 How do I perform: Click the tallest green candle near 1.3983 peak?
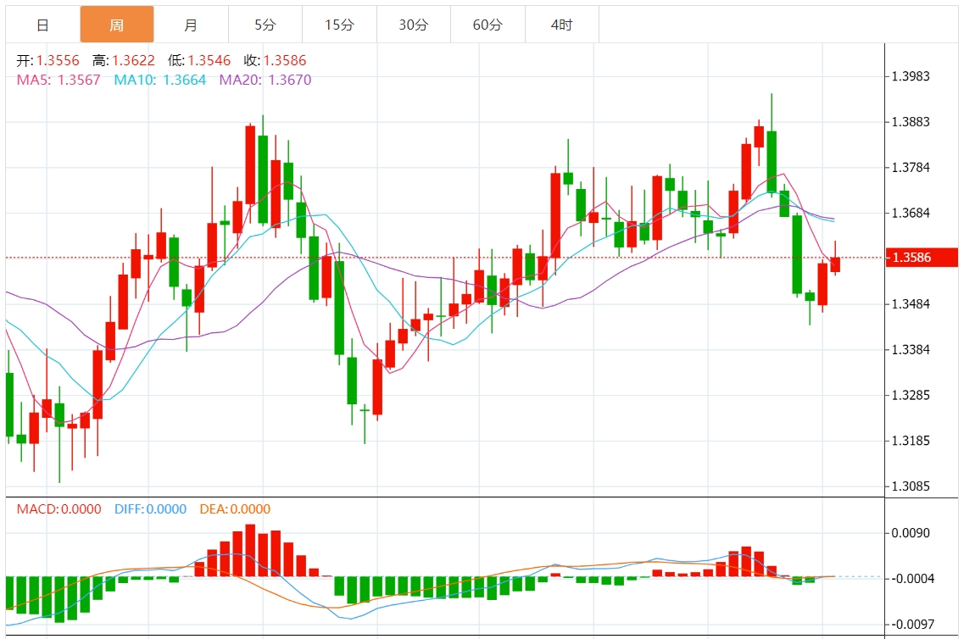(772, 162)
